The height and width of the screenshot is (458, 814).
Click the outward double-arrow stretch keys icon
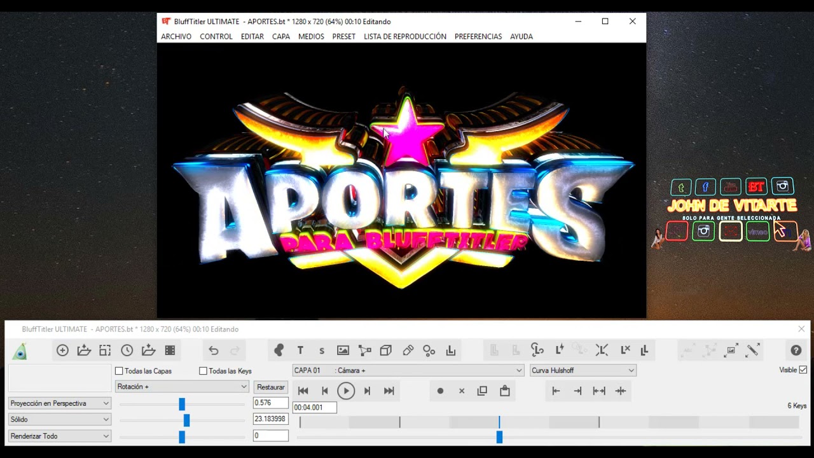click(599, 391)
